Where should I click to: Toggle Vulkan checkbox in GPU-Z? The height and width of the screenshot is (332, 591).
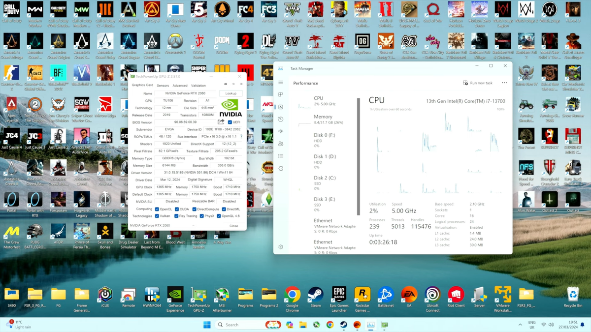point(157,216)
